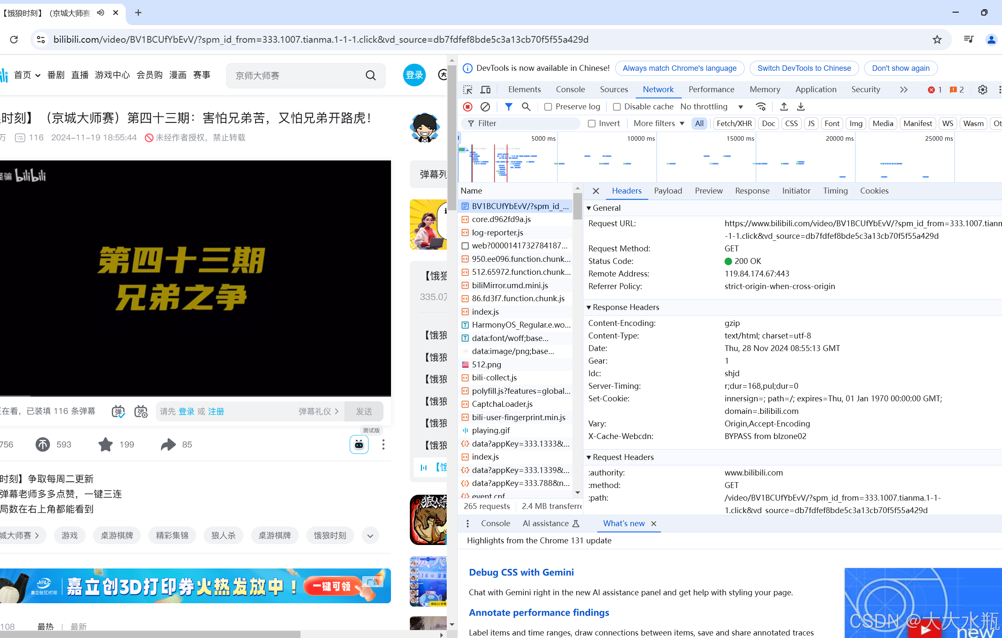1002x638 pixels.
Task: Select the inspect element tool
Action: (x=468, y=89)
